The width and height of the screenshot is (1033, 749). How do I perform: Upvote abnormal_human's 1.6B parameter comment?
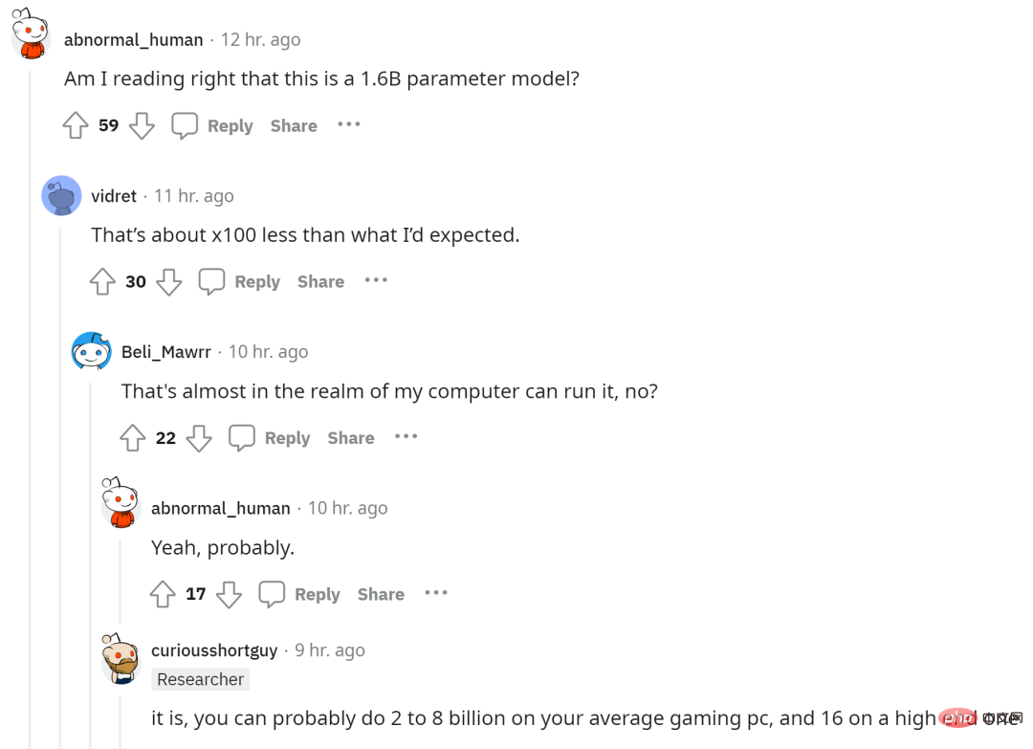[x=76, y=125]
